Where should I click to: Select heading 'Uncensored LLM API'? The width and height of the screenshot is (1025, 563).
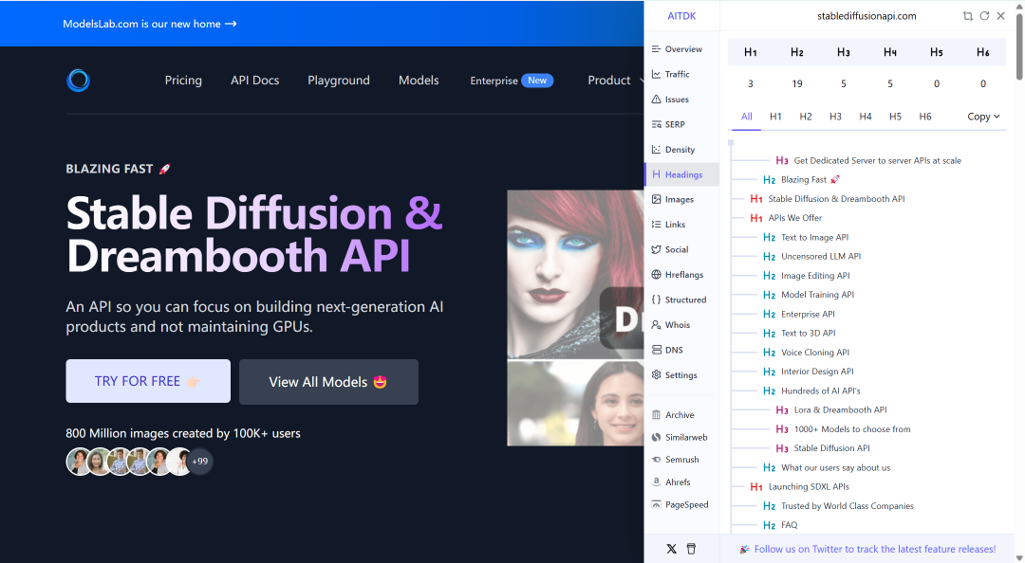click(820, 256)
